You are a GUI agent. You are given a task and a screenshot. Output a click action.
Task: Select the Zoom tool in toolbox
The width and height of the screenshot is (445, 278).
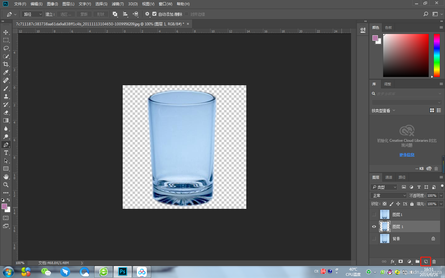(x=6, y=185)
